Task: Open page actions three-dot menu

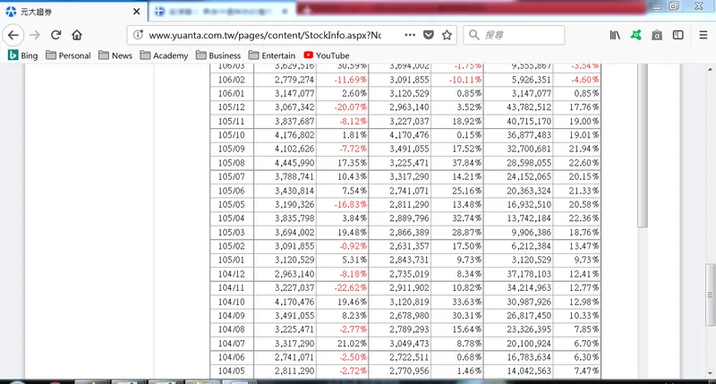Action: 410,35
